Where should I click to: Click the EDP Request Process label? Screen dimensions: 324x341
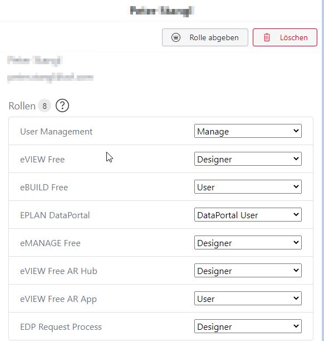click(61, 327)
